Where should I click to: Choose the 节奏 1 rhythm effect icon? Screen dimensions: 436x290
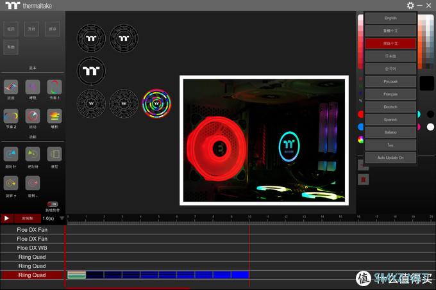click(55, 87)
